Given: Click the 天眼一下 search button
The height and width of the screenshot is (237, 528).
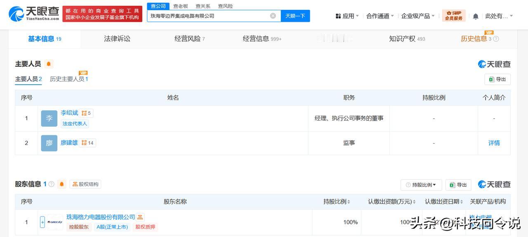Looking at the screenshot, I should point(295,16).
